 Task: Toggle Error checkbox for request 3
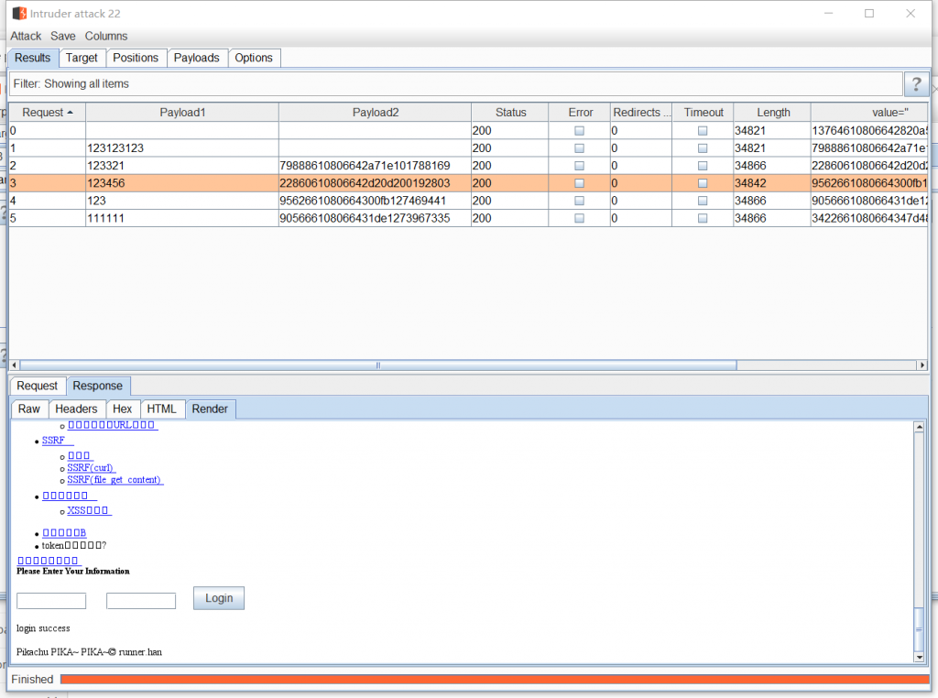pos(579,183)
